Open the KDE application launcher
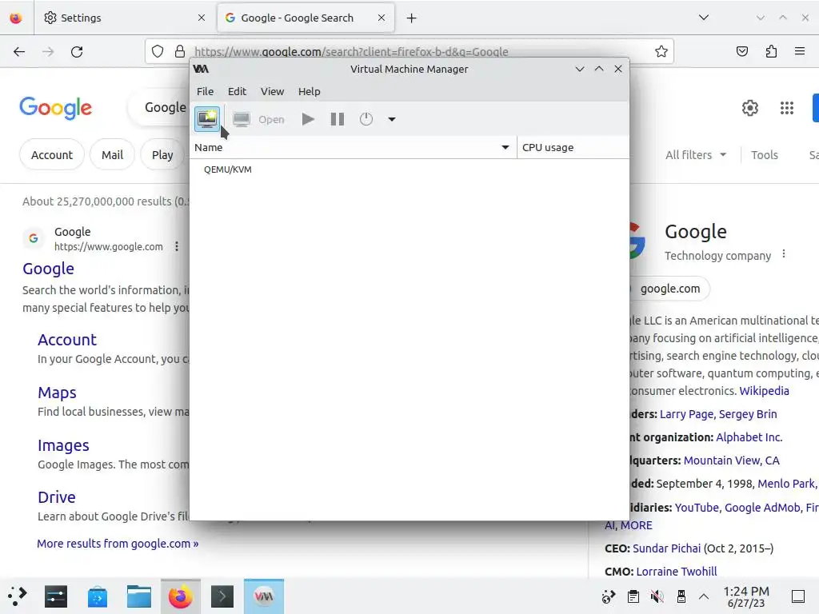 (18, 596)
